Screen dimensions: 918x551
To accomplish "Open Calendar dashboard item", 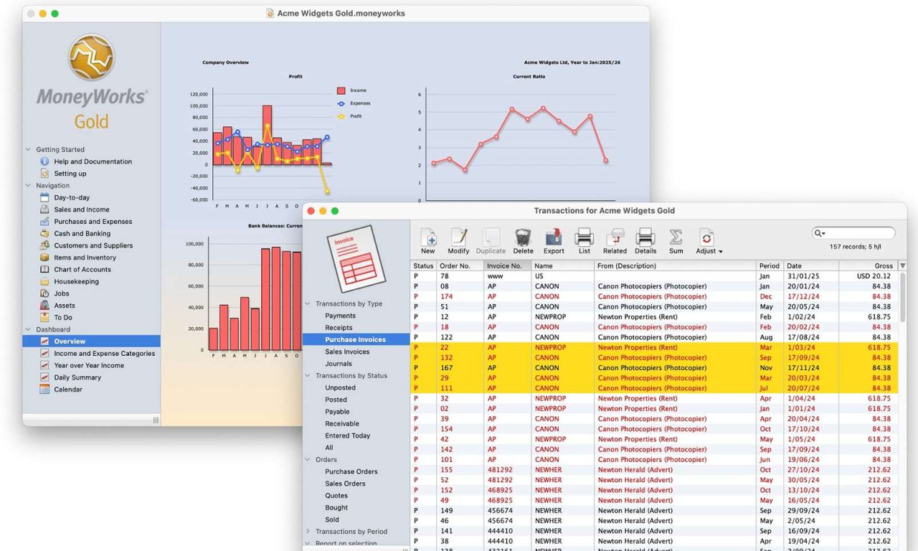I will coord(68,390).
